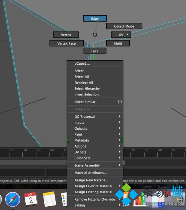Expand the UV marking menu arrow

[x=127, y=35]
